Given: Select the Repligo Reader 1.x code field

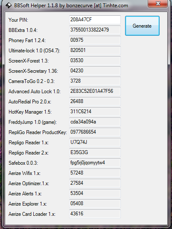Looking at the screenshot, I should (95, 143).
